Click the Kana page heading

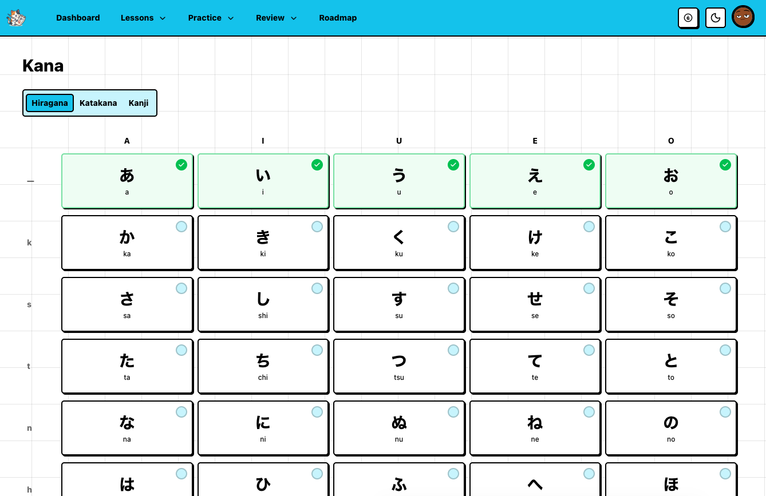[x=43, y=66]
